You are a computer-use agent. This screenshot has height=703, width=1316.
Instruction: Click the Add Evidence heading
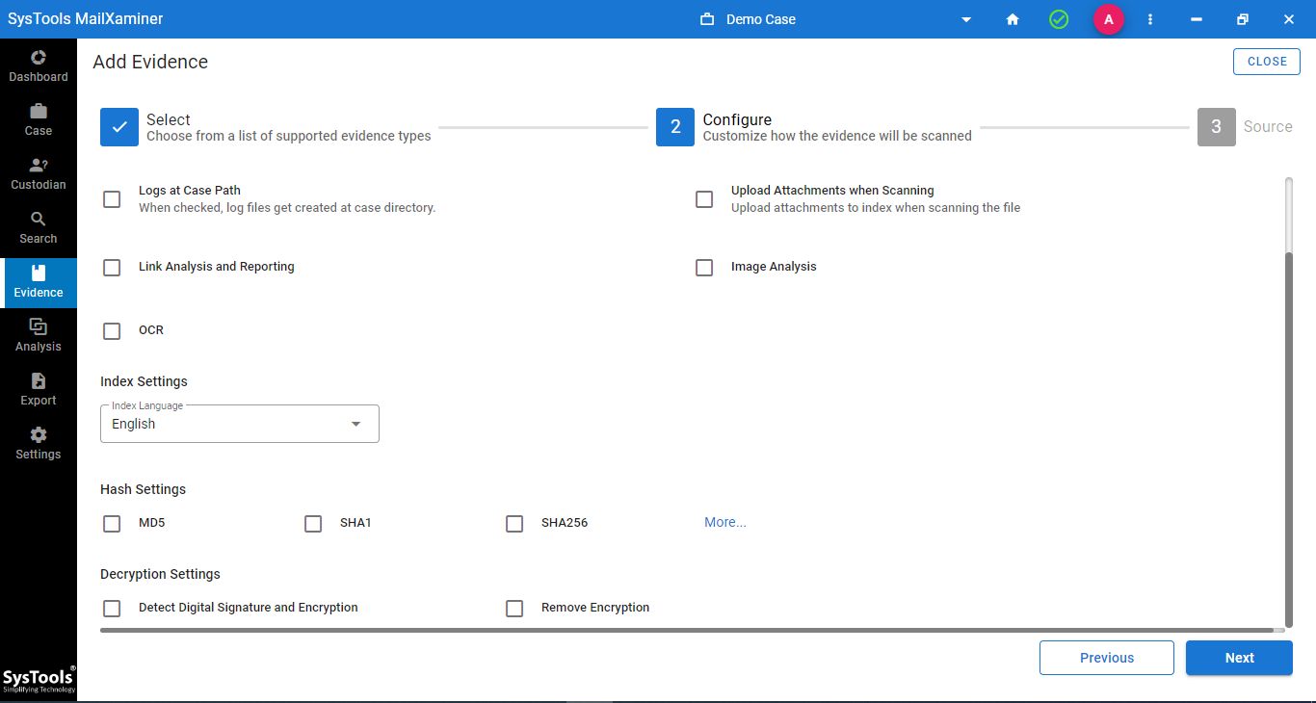click(x=150, y=62)
